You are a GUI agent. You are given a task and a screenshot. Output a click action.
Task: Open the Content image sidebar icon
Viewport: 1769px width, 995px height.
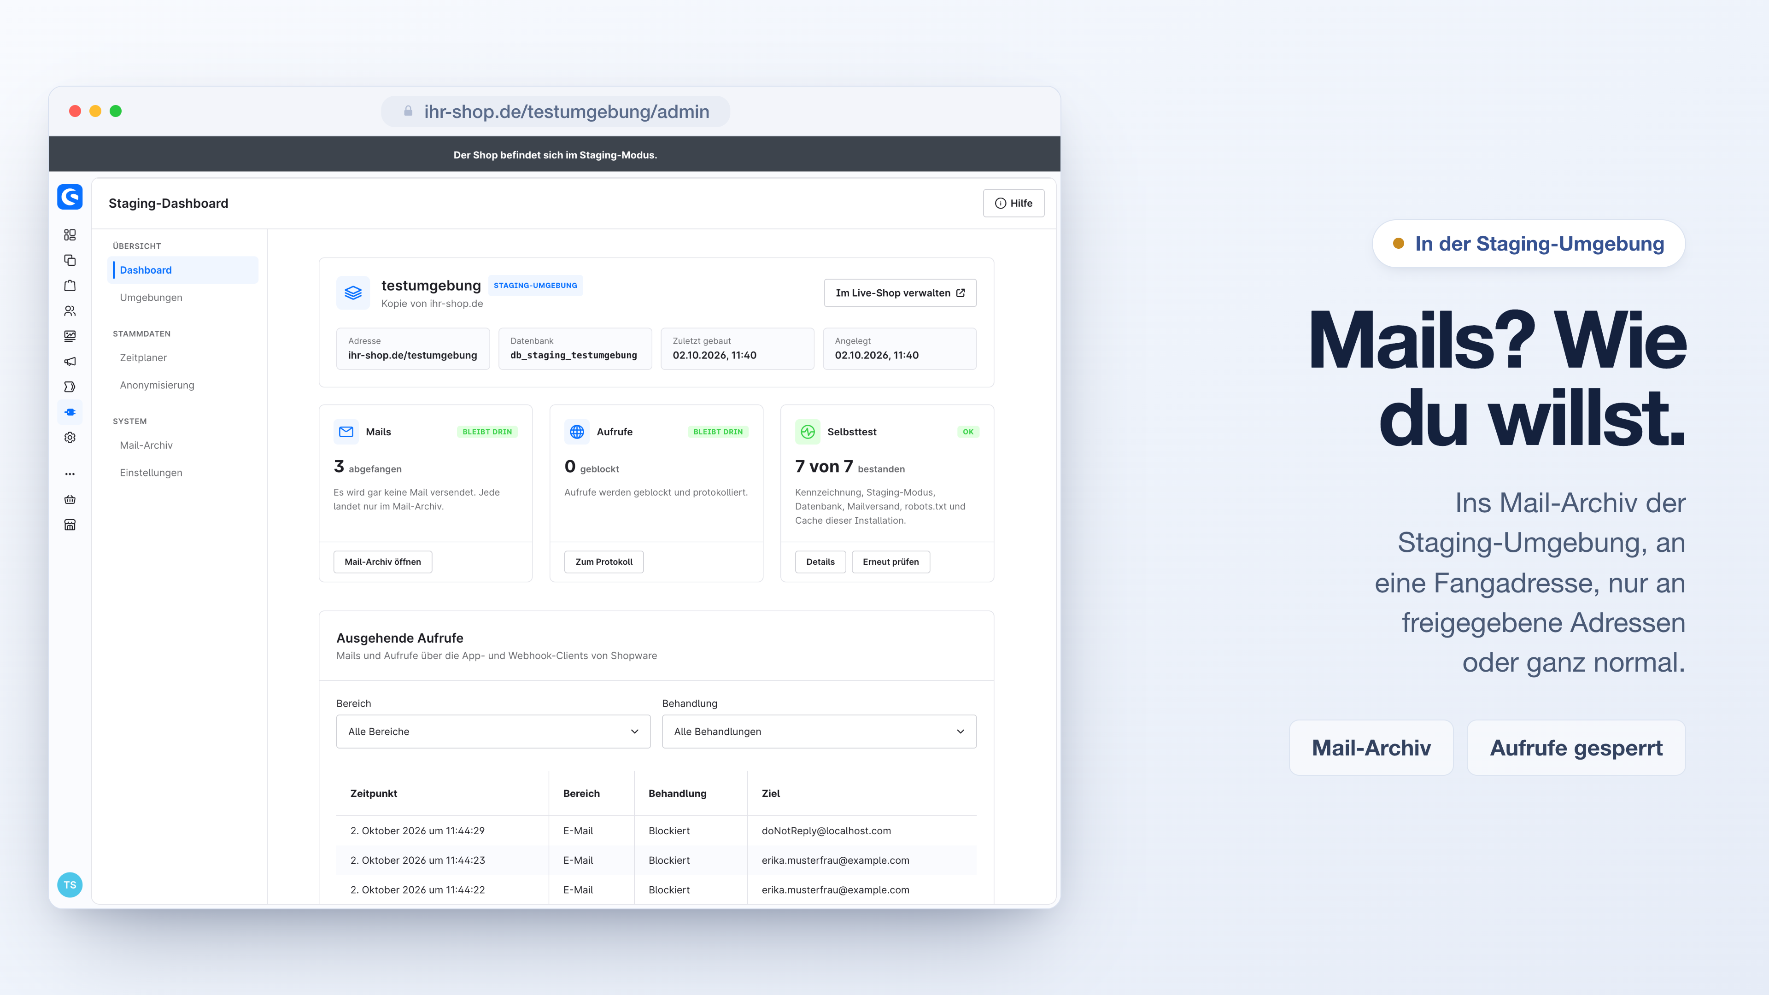click(x=70, y=336)
